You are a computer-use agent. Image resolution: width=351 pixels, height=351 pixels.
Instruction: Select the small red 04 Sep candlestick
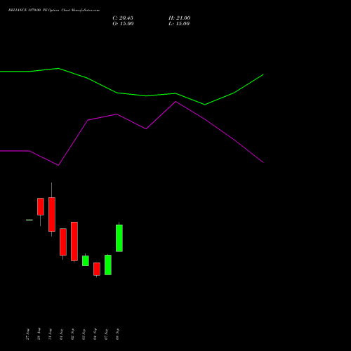[97, 269]
